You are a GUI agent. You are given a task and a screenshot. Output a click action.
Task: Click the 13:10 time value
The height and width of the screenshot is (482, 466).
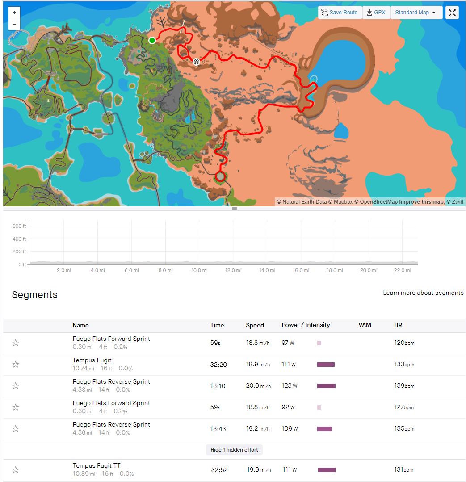point(218,386)
